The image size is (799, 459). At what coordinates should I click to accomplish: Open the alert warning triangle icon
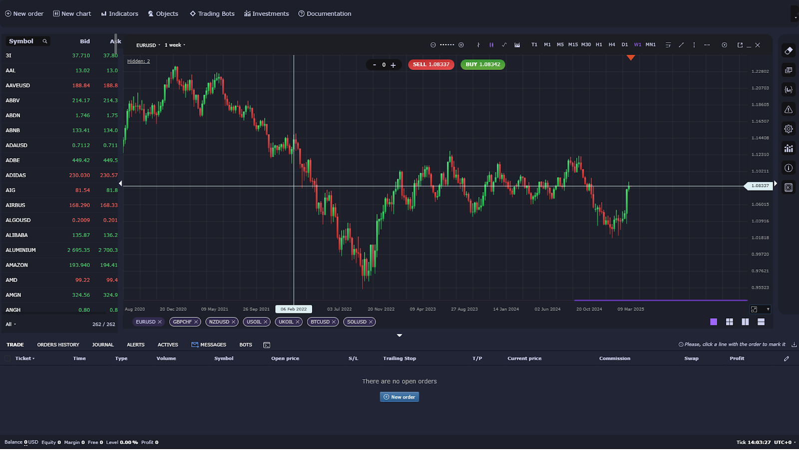(789, 109)
